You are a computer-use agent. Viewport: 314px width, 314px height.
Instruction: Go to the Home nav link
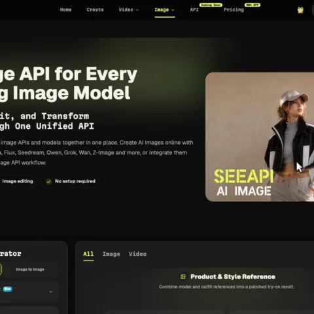65,10
